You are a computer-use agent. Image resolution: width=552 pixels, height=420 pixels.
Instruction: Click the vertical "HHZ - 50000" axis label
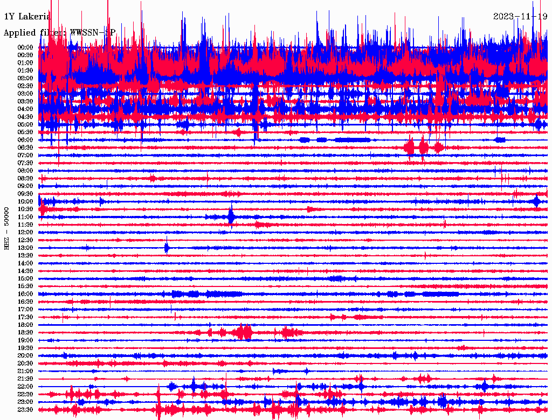tap(6, 229)
